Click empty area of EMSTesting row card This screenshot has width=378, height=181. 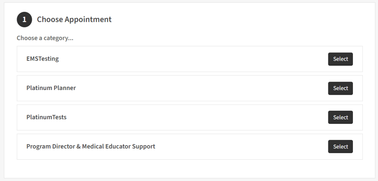pos(193,59)
